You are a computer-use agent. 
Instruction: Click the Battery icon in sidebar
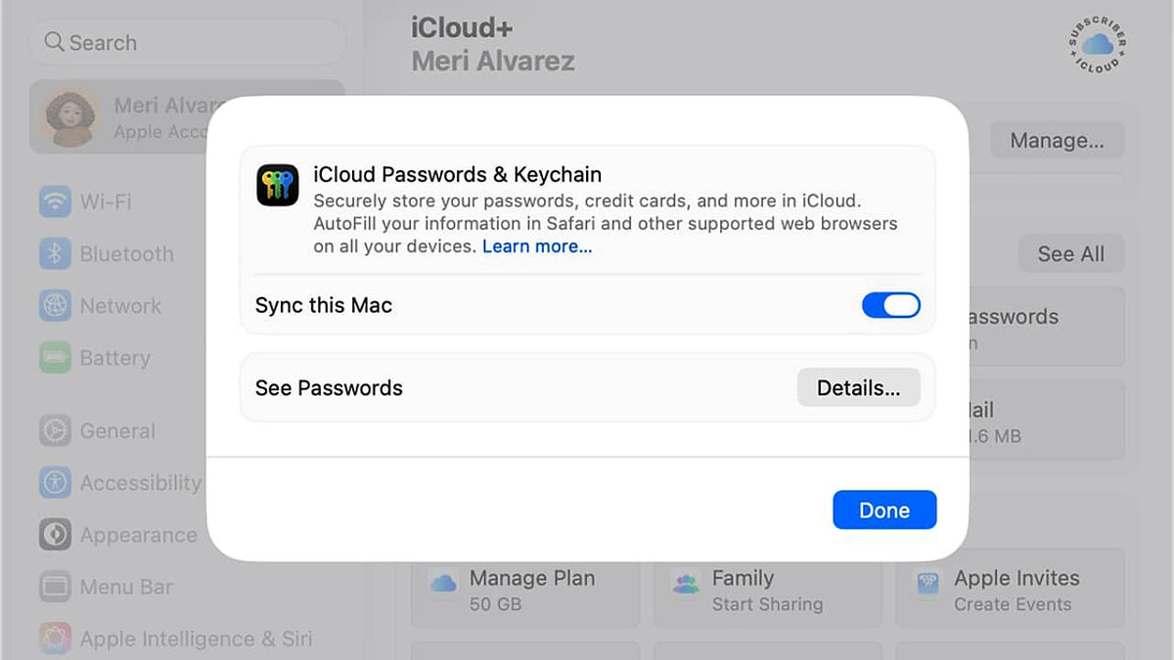point(55,358)
